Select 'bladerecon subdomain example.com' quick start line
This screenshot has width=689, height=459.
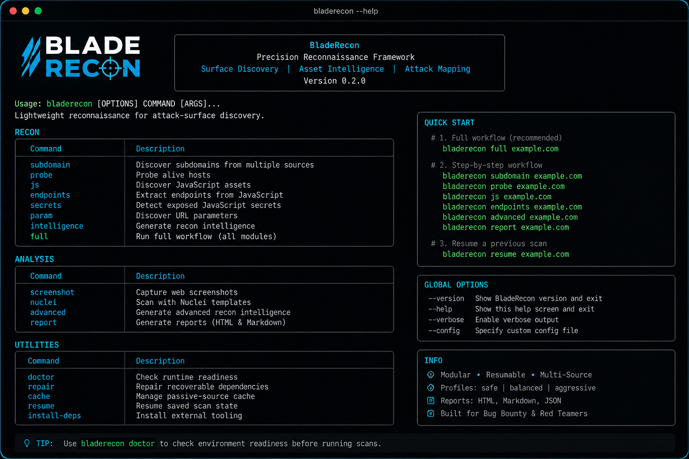(x=512, y=176)
